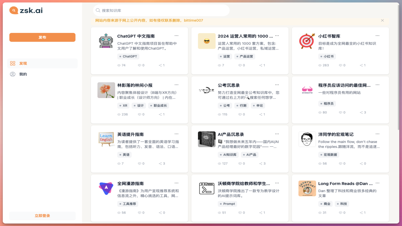The image size is (402, 226).
Task: Dismiss the copyright notice banner
Action: click(x=382, y=20)
